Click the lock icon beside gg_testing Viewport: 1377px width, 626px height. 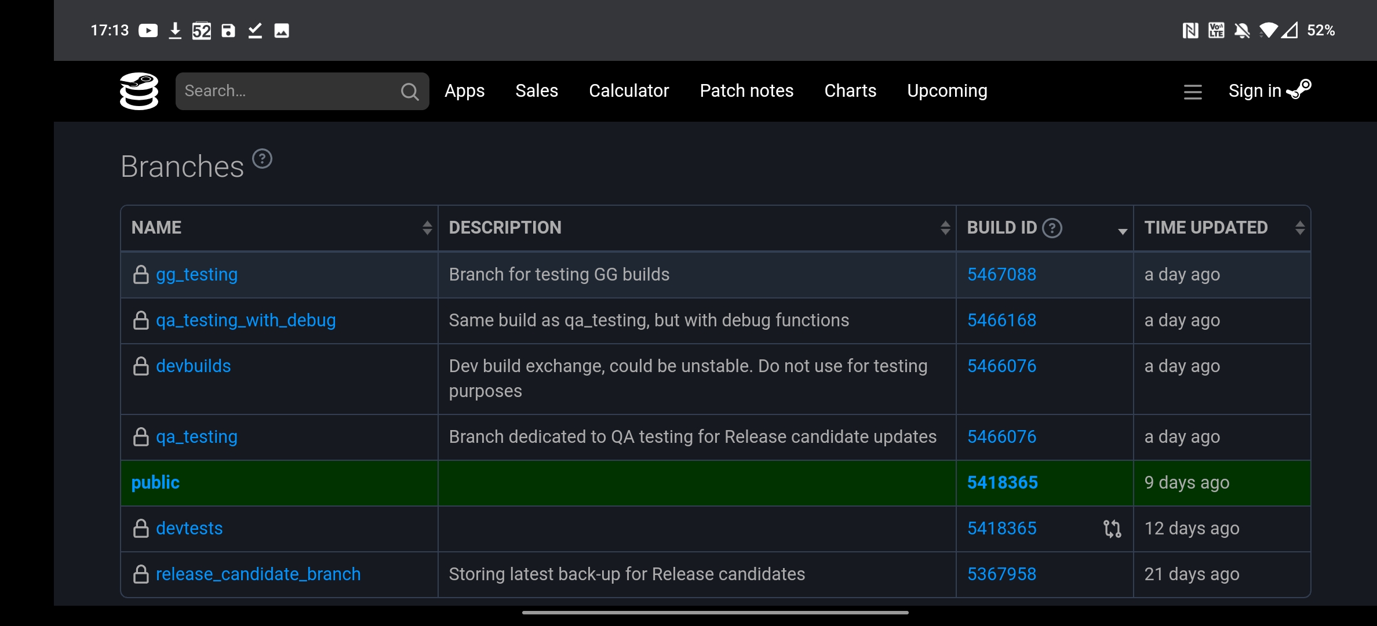[141, 275]
